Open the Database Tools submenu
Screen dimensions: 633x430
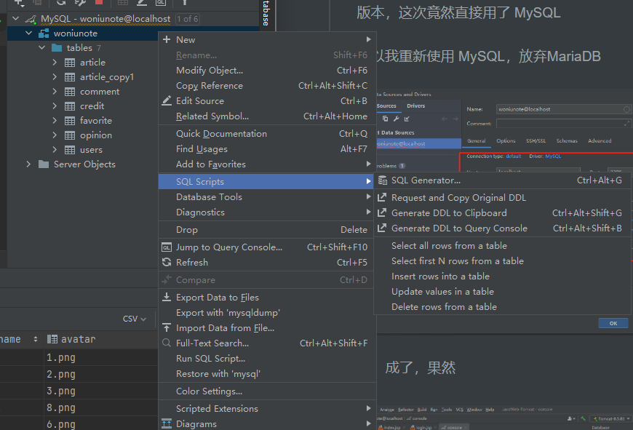266,197
